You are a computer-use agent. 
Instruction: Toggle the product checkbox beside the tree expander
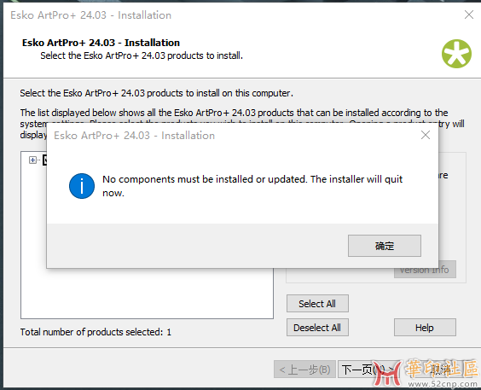pyautogui.click(x=45, y=160)
